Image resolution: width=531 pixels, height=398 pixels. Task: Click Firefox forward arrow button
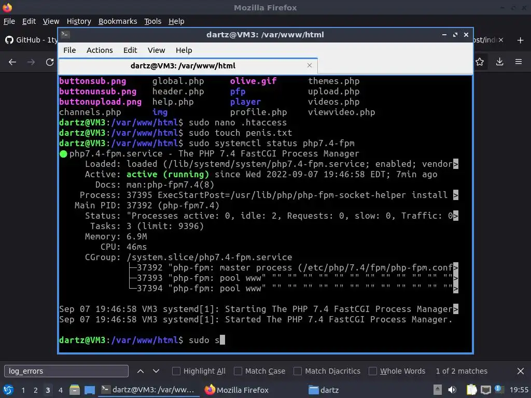pos(31,62)
